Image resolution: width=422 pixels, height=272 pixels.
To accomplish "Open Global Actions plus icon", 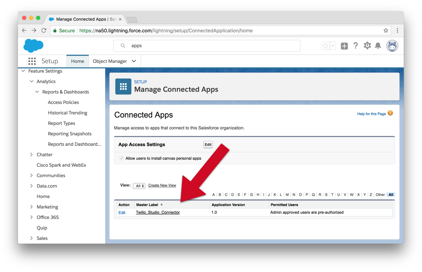I will 344,46.
